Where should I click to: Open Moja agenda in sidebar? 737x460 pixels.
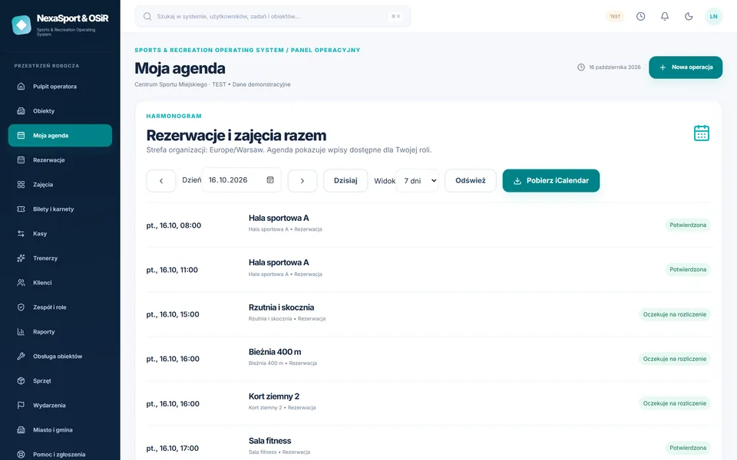click(x=60, y=135)
